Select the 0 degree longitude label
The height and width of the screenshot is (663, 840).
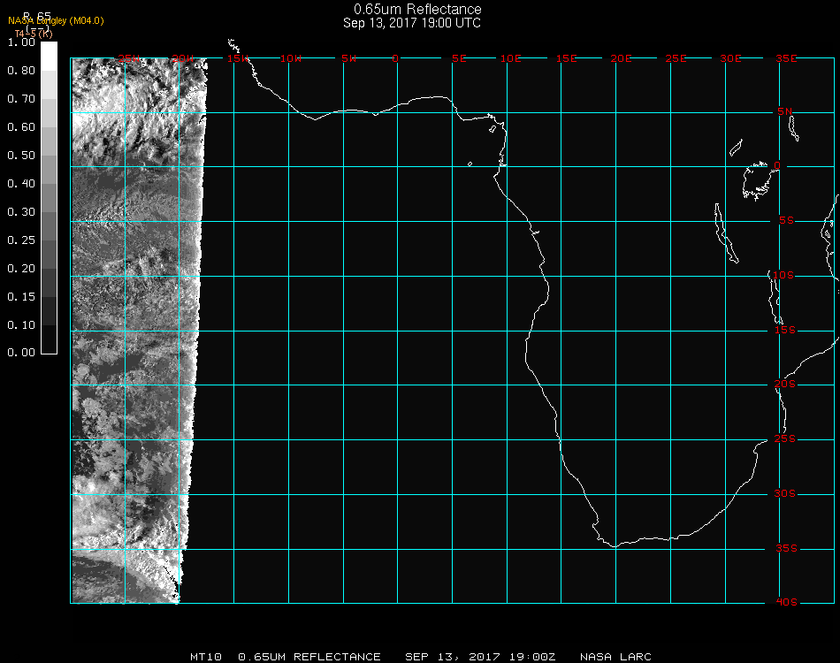click(x=395, y=58)
